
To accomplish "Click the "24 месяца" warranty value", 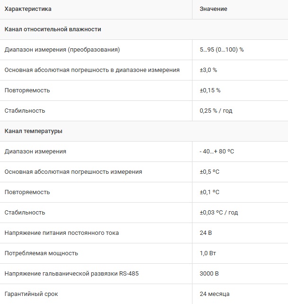I will pos(215,294).
